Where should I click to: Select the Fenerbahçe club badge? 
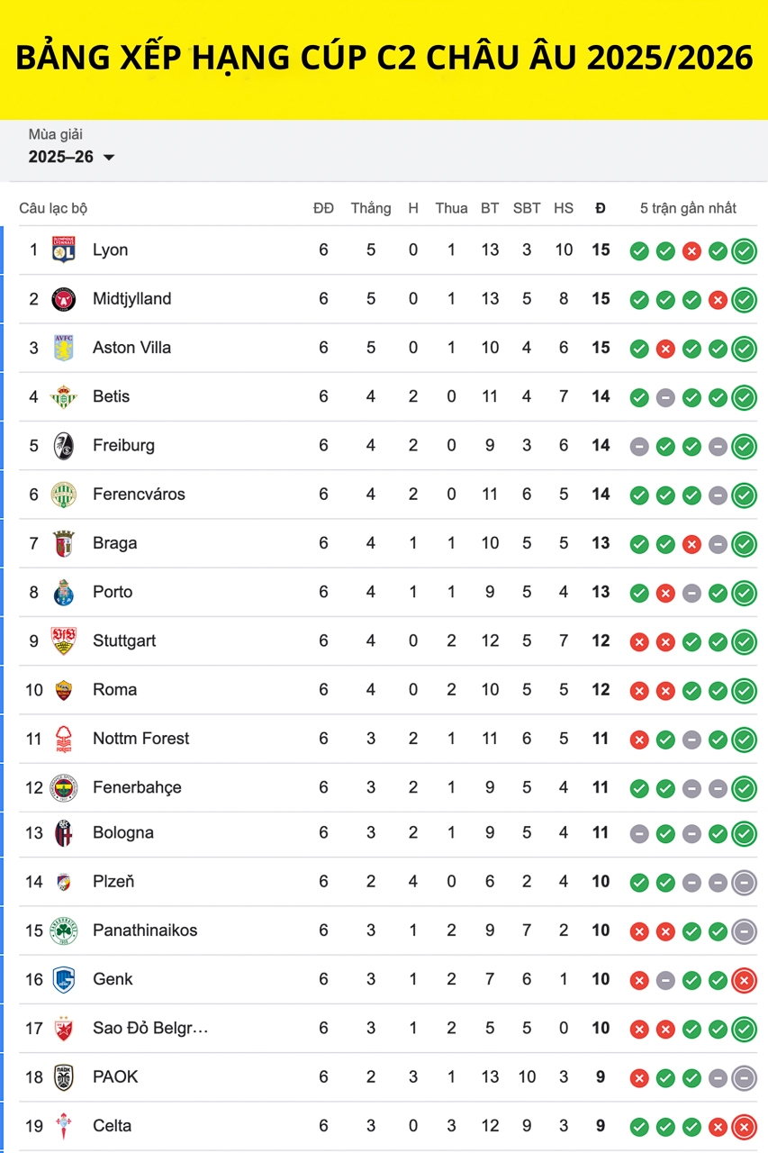click(x=63, y=787)
